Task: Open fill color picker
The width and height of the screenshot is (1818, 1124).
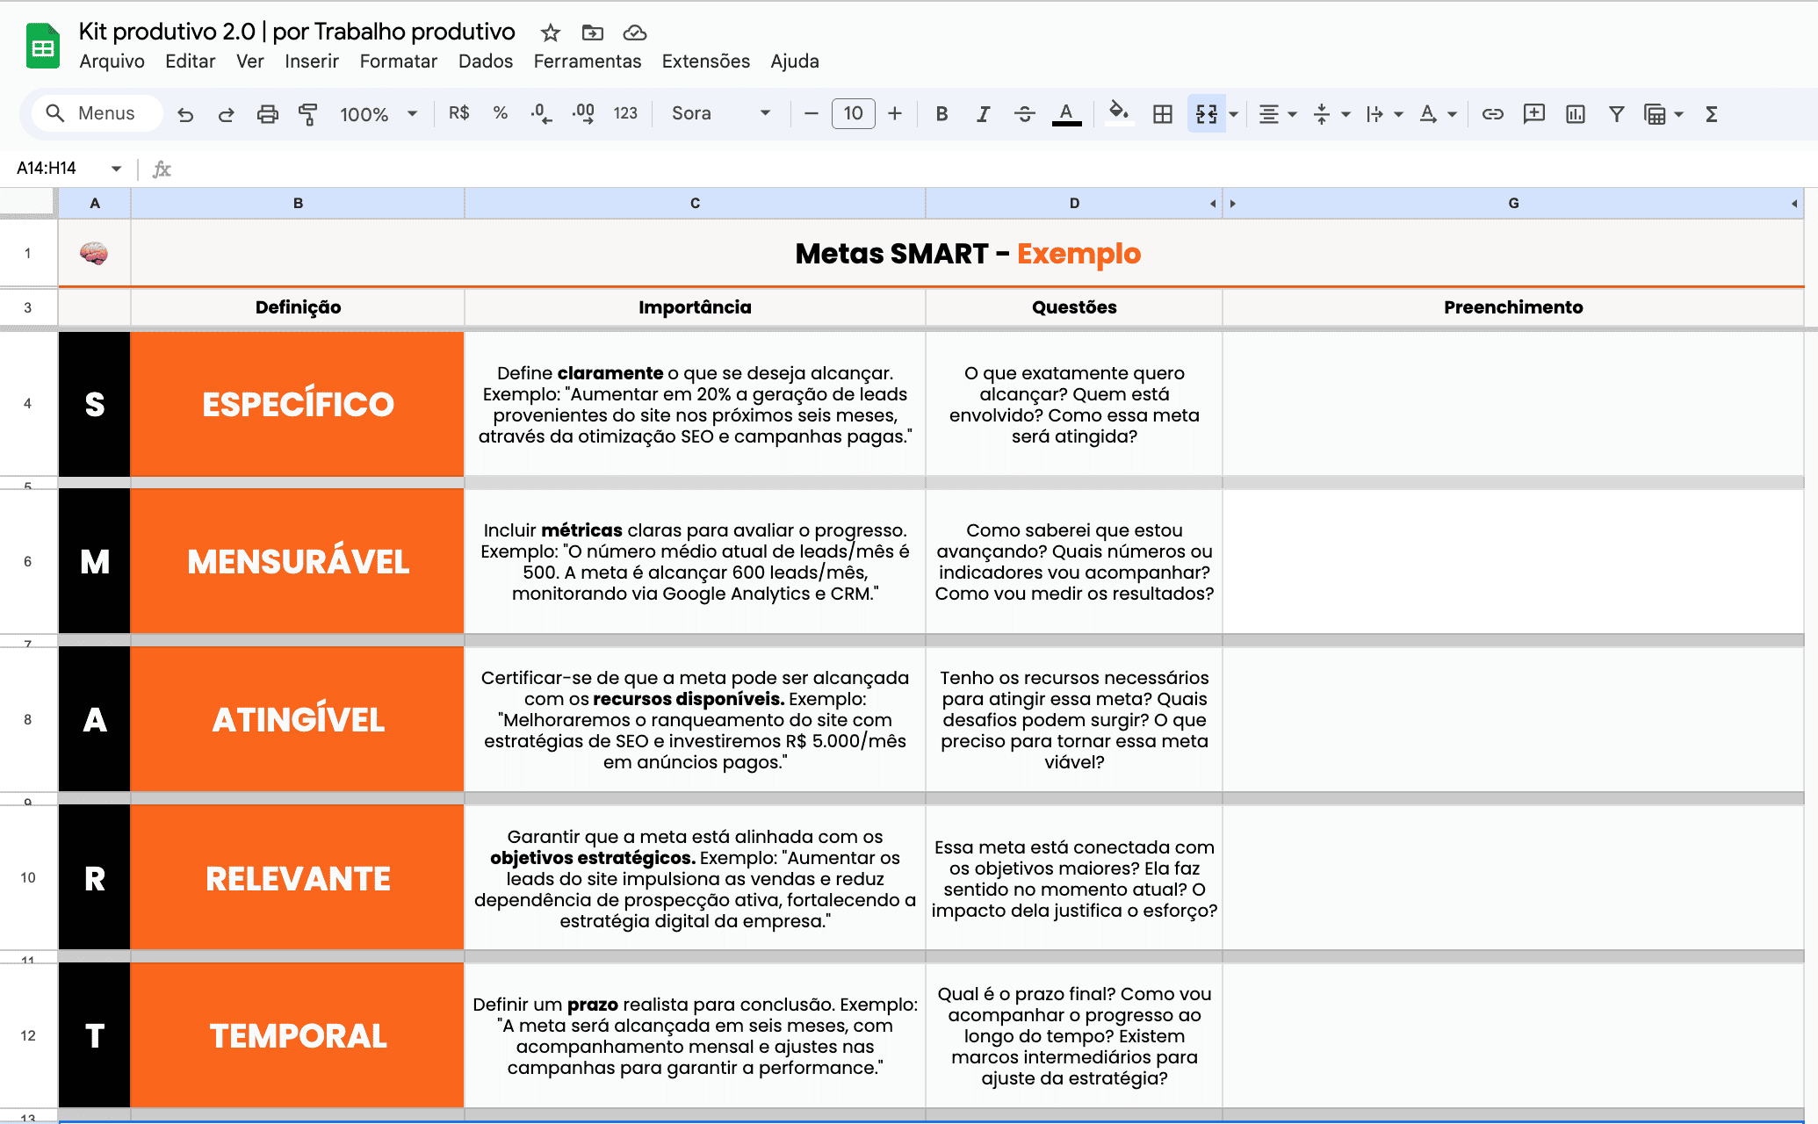Action: point(1118,113)
